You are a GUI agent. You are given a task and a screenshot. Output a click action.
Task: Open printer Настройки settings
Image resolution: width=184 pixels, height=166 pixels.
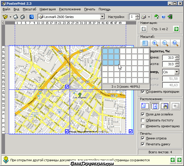click(116, 17)
